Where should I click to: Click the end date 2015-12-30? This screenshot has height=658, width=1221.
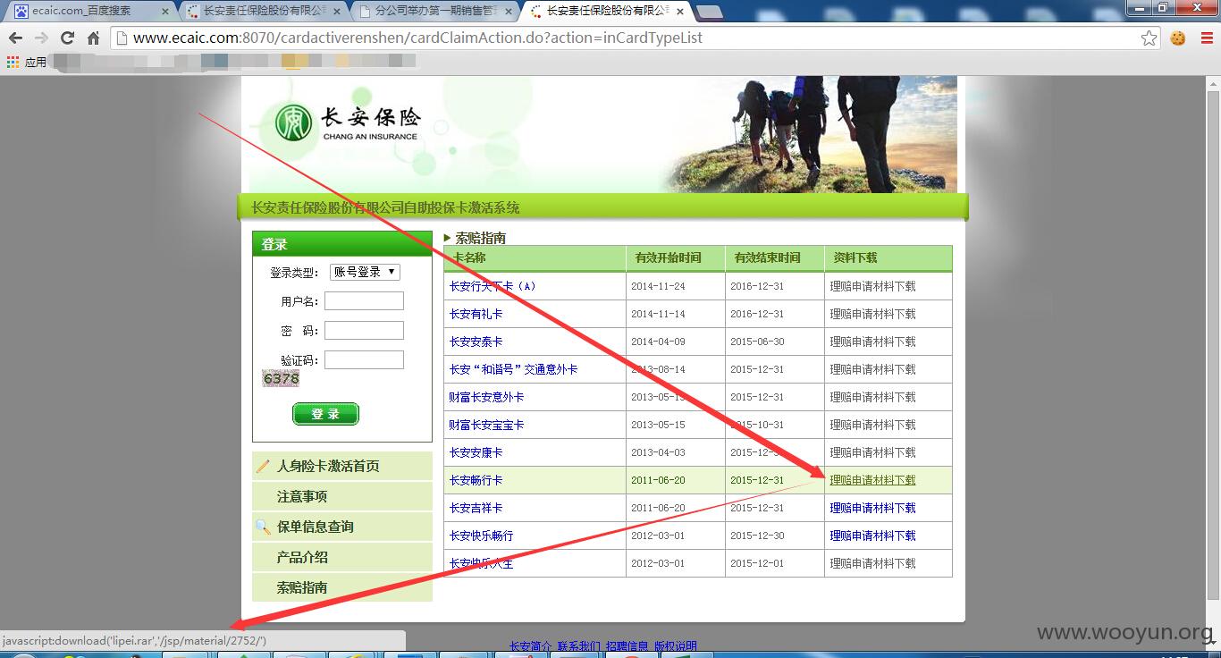pyautogui.click(x=757, y=536)
